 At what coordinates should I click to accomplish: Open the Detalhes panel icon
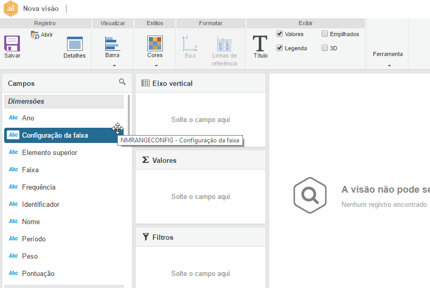[74, 43]
